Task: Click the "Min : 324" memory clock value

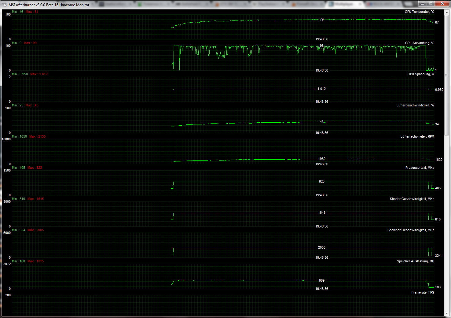Action: (18, 230)
